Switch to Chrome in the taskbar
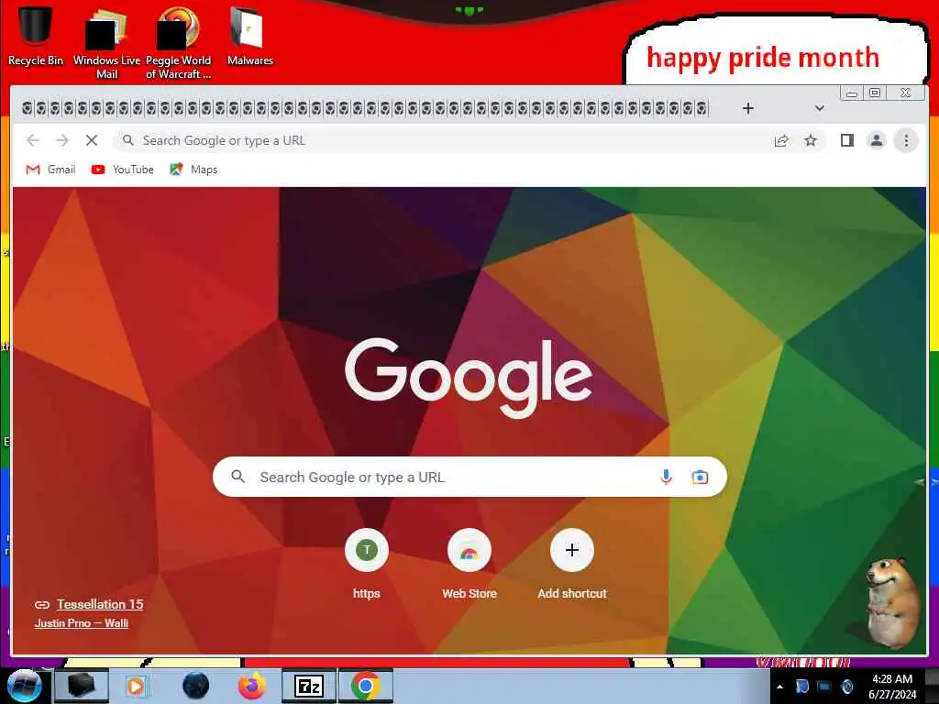The width and height of the screenshot is (939, 704). pyautogui.click(x=365, y=686)
